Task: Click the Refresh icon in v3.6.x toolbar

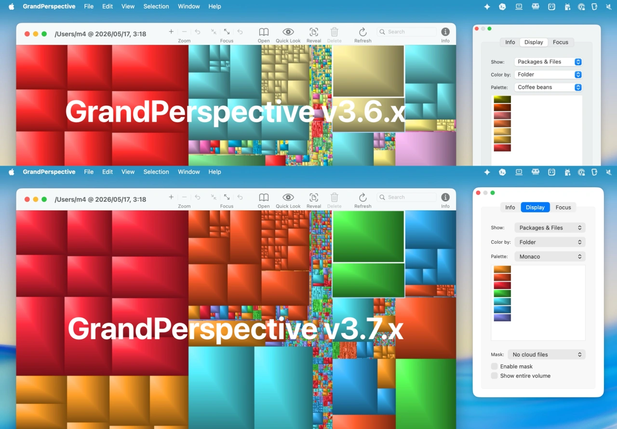Action: [x=363, y=32]
